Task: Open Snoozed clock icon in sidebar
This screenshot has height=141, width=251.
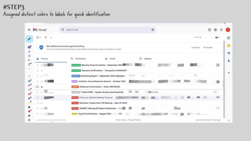Action: tap(29, 56)
